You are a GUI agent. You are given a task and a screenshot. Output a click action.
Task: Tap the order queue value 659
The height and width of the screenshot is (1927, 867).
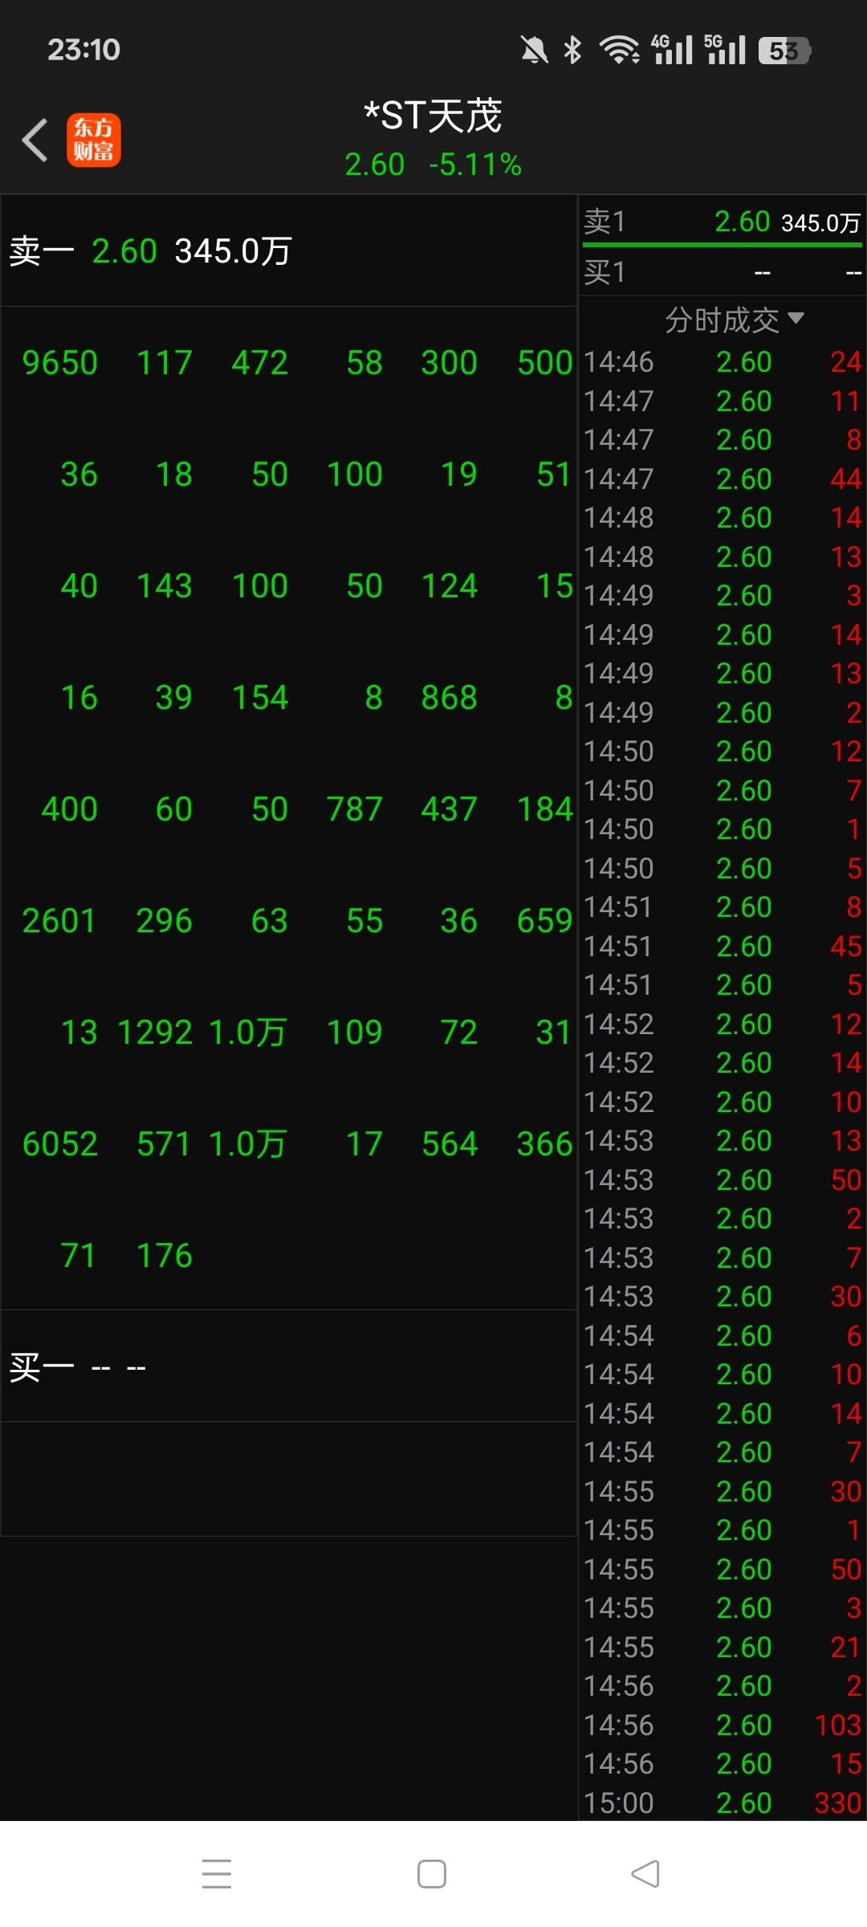pyautogui.click(x=544, y=921)
